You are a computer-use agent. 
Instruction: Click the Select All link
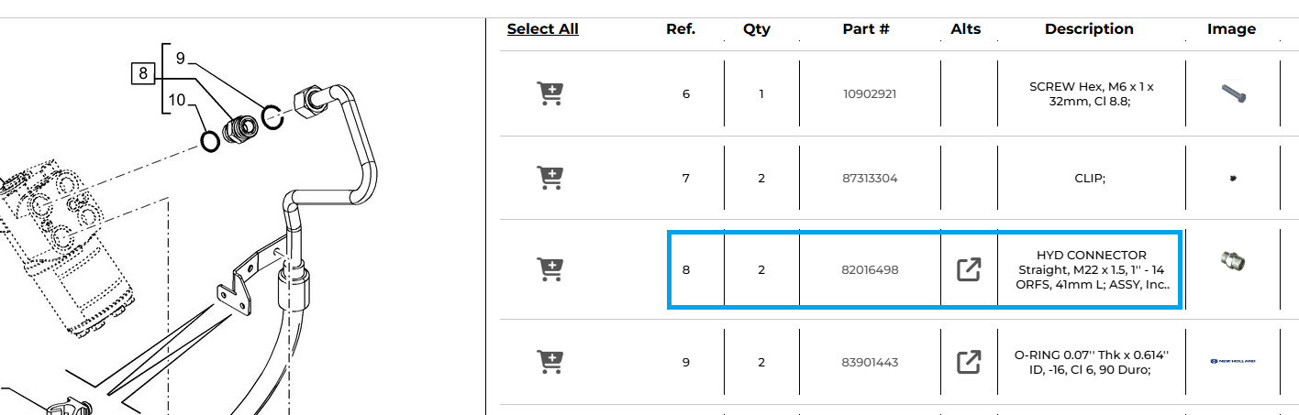pyautogui.click(x=542, y=28)
